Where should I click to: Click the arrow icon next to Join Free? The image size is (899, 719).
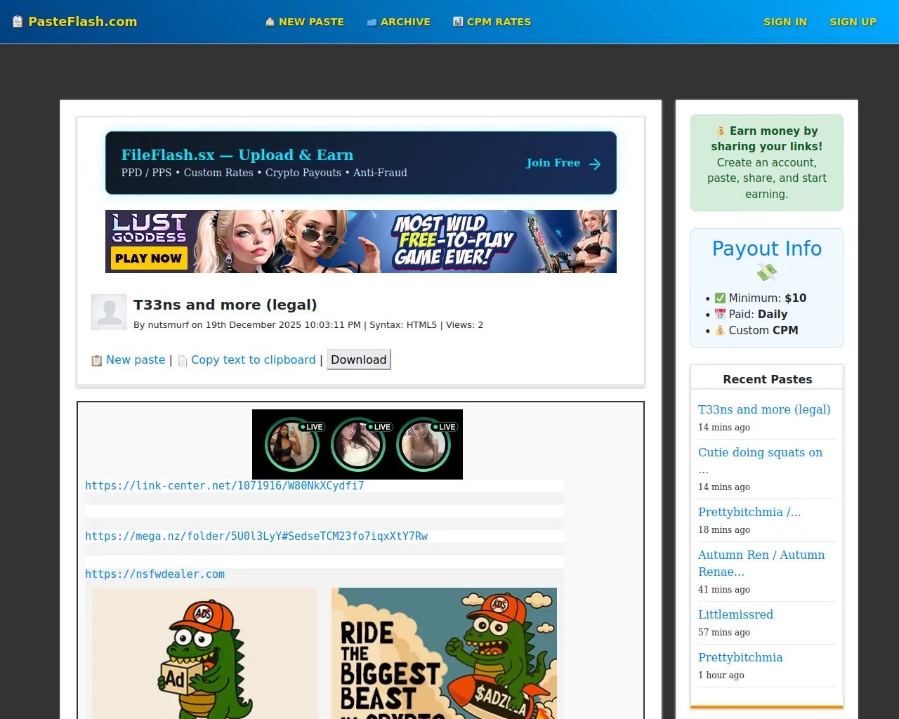click(595, 164)
